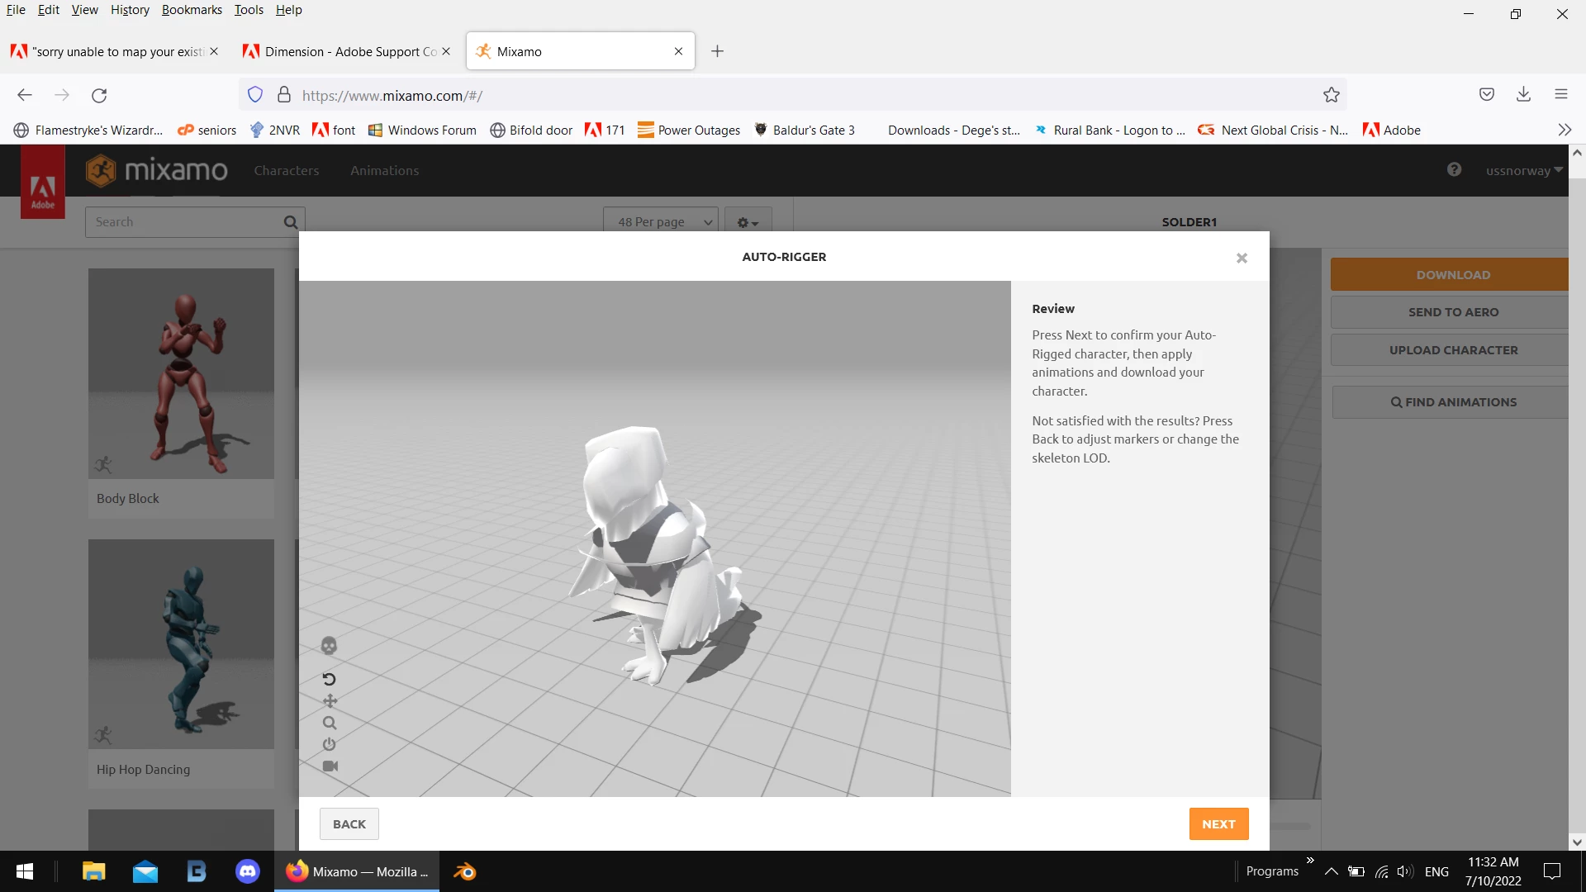The image size is (1586, 892).
Task: Toggle skeleton view with the skull icon
Action: pyautogui.click(x=329, y=646)
